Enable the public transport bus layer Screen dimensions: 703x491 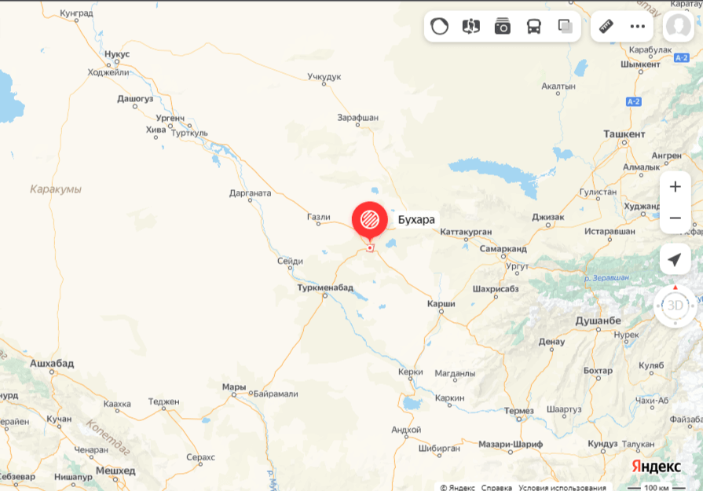point(533,27)
